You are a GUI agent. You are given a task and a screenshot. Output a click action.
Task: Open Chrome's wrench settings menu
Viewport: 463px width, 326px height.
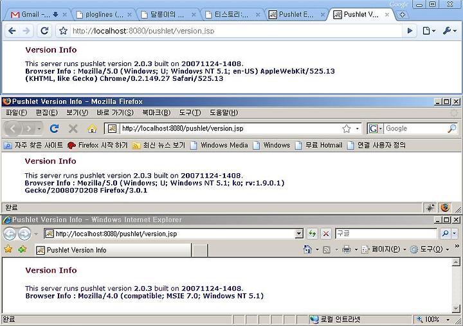click(x=449, y=31)
